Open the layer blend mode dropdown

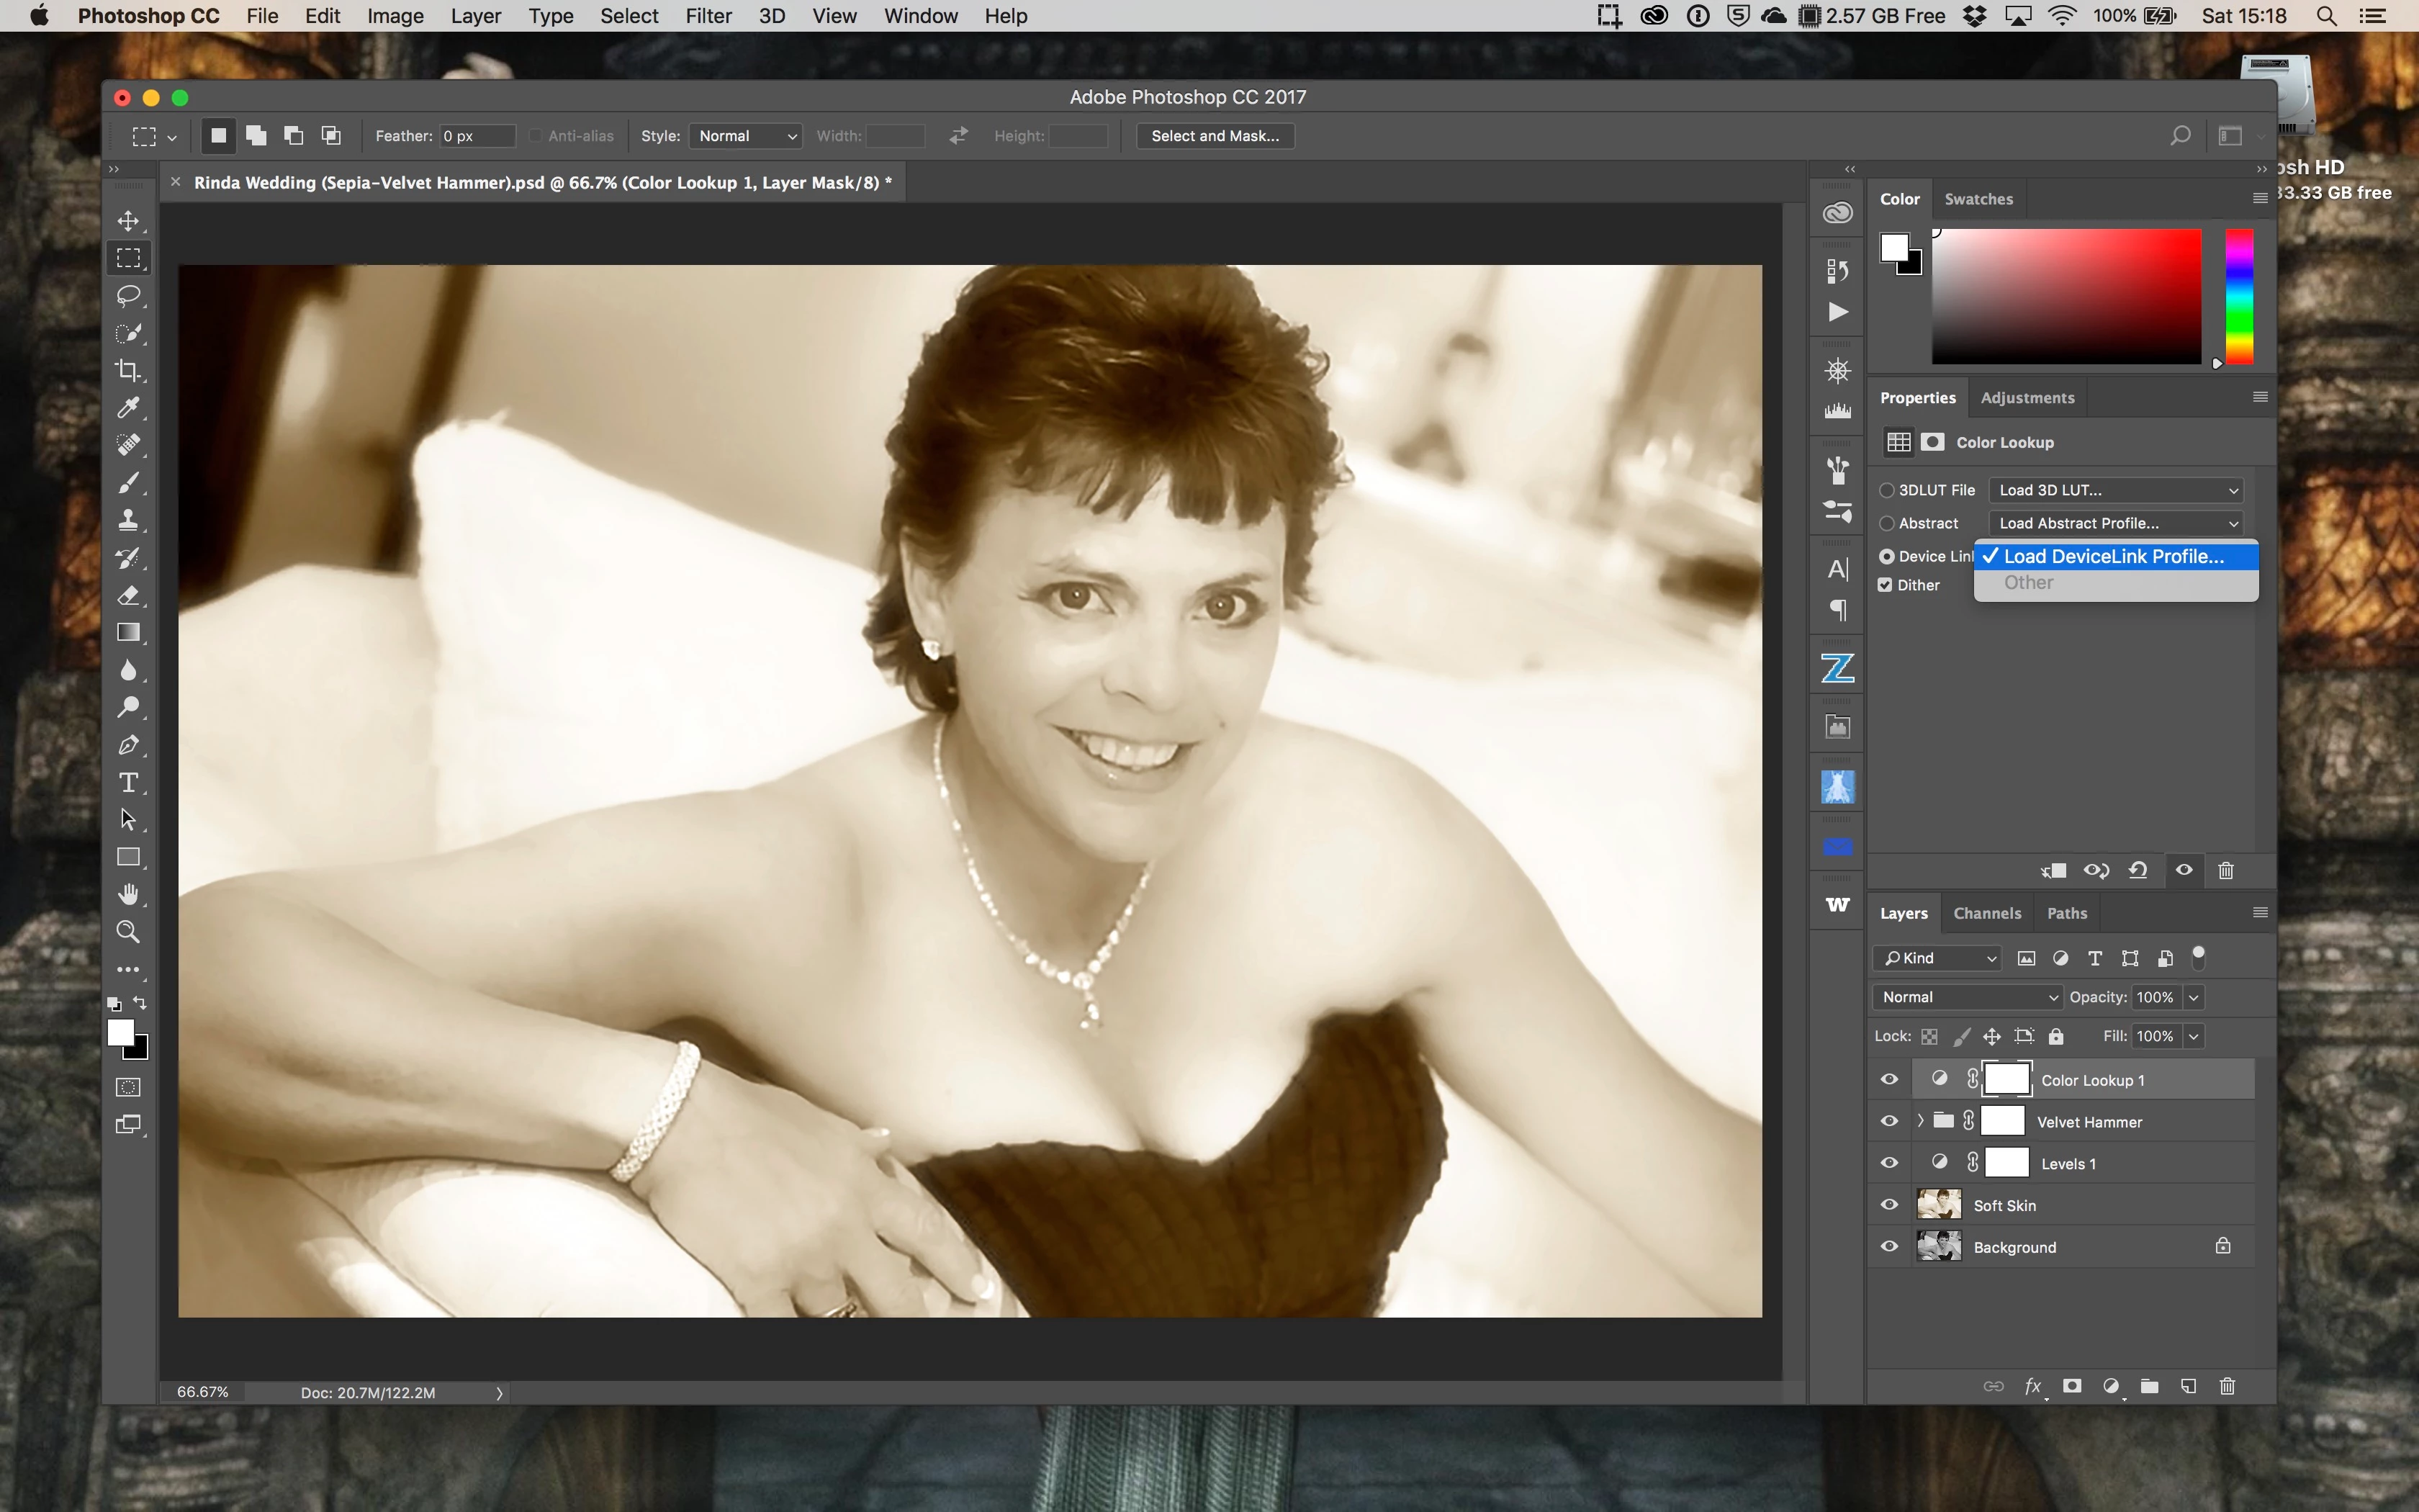click(1966, 997)
